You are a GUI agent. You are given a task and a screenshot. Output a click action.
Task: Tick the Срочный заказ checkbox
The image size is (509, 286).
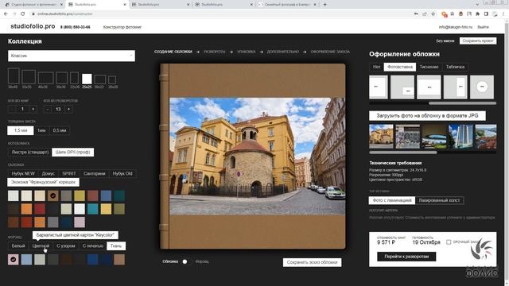point(449,242)
